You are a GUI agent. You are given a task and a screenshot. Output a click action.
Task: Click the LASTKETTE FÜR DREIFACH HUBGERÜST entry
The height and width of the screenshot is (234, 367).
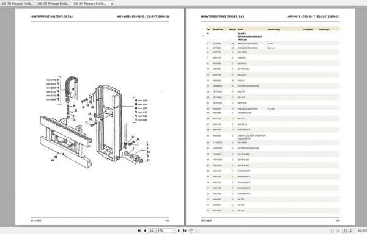(251, 137)
